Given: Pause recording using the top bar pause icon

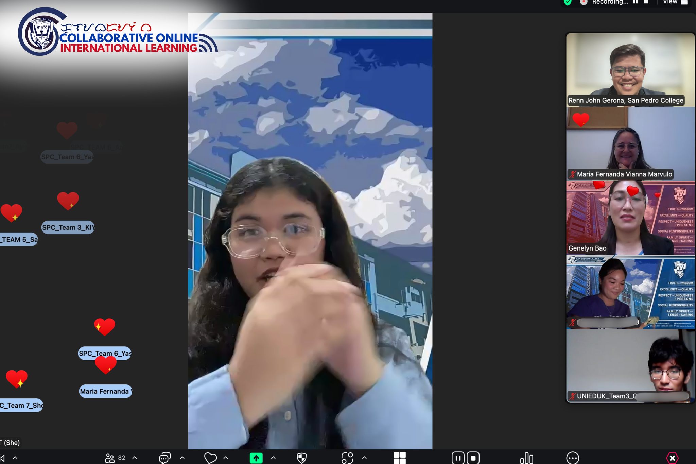Looking at the screenshot, I should (635, 2).
